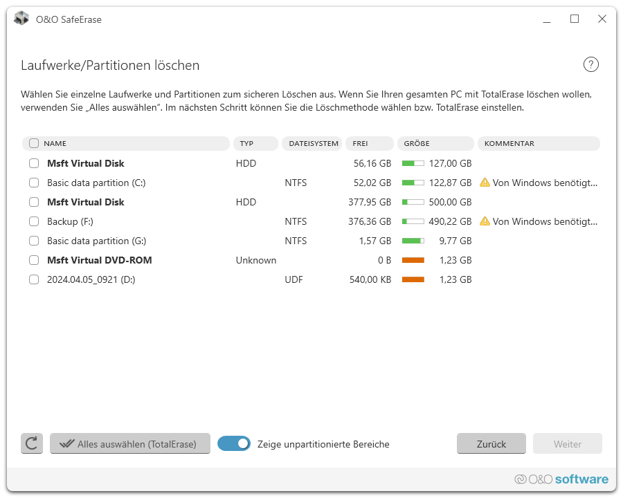Viewport: 623px width, 498px height.
Task: Click the Dateisystem column header
Action: pos(312,144)
